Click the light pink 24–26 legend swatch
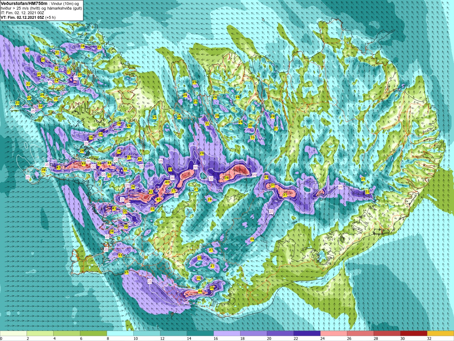The height and width of the screenshot is (341, 454). [334, 334]
